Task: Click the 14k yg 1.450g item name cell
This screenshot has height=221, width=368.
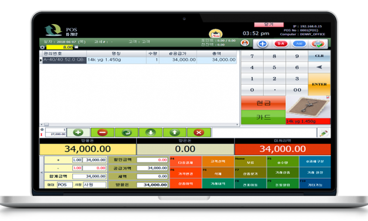Action: [x=116, y=60]
